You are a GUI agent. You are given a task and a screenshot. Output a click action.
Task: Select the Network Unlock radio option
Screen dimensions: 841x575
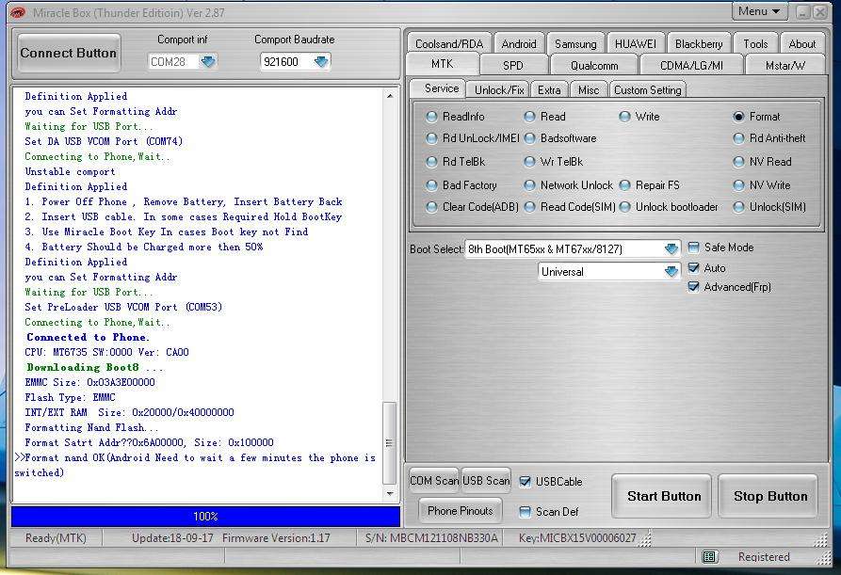(529, 184)
